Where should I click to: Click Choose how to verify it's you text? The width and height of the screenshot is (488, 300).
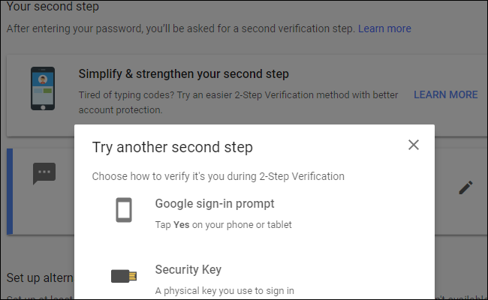coord(218,176)
